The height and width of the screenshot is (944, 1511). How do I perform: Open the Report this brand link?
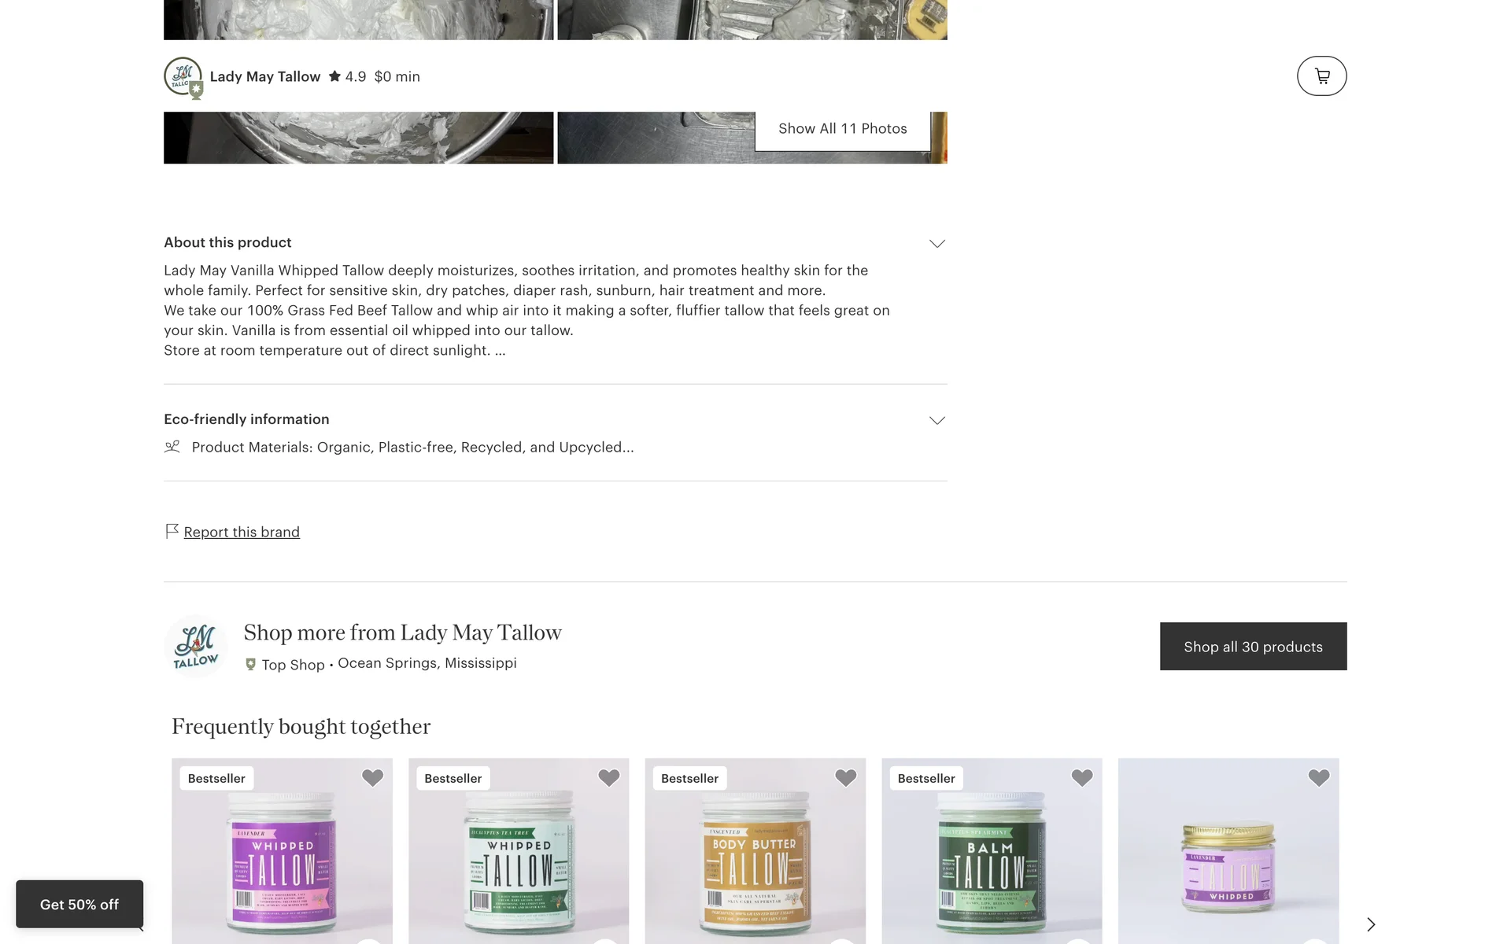(242, 532)
